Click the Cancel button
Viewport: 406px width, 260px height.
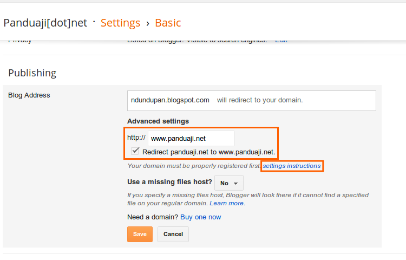click(x=173, y=234)
